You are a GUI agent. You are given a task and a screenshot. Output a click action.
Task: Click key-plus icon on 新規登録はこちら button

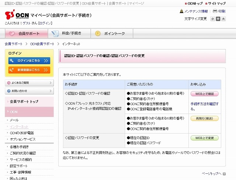tap(12, 70)
